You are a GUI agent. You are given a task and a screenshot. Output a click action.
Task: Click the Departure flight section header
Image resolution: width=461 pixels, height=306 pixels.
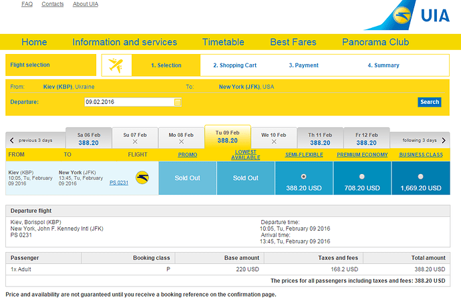pos(228,211)
